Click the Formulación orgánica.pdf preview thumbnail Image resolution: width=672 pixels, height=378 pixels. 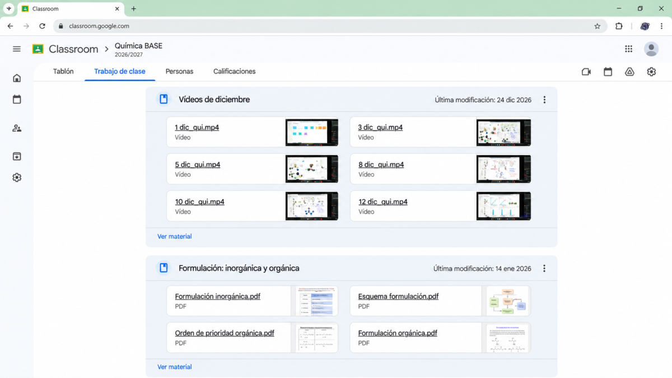pos(507,338)
